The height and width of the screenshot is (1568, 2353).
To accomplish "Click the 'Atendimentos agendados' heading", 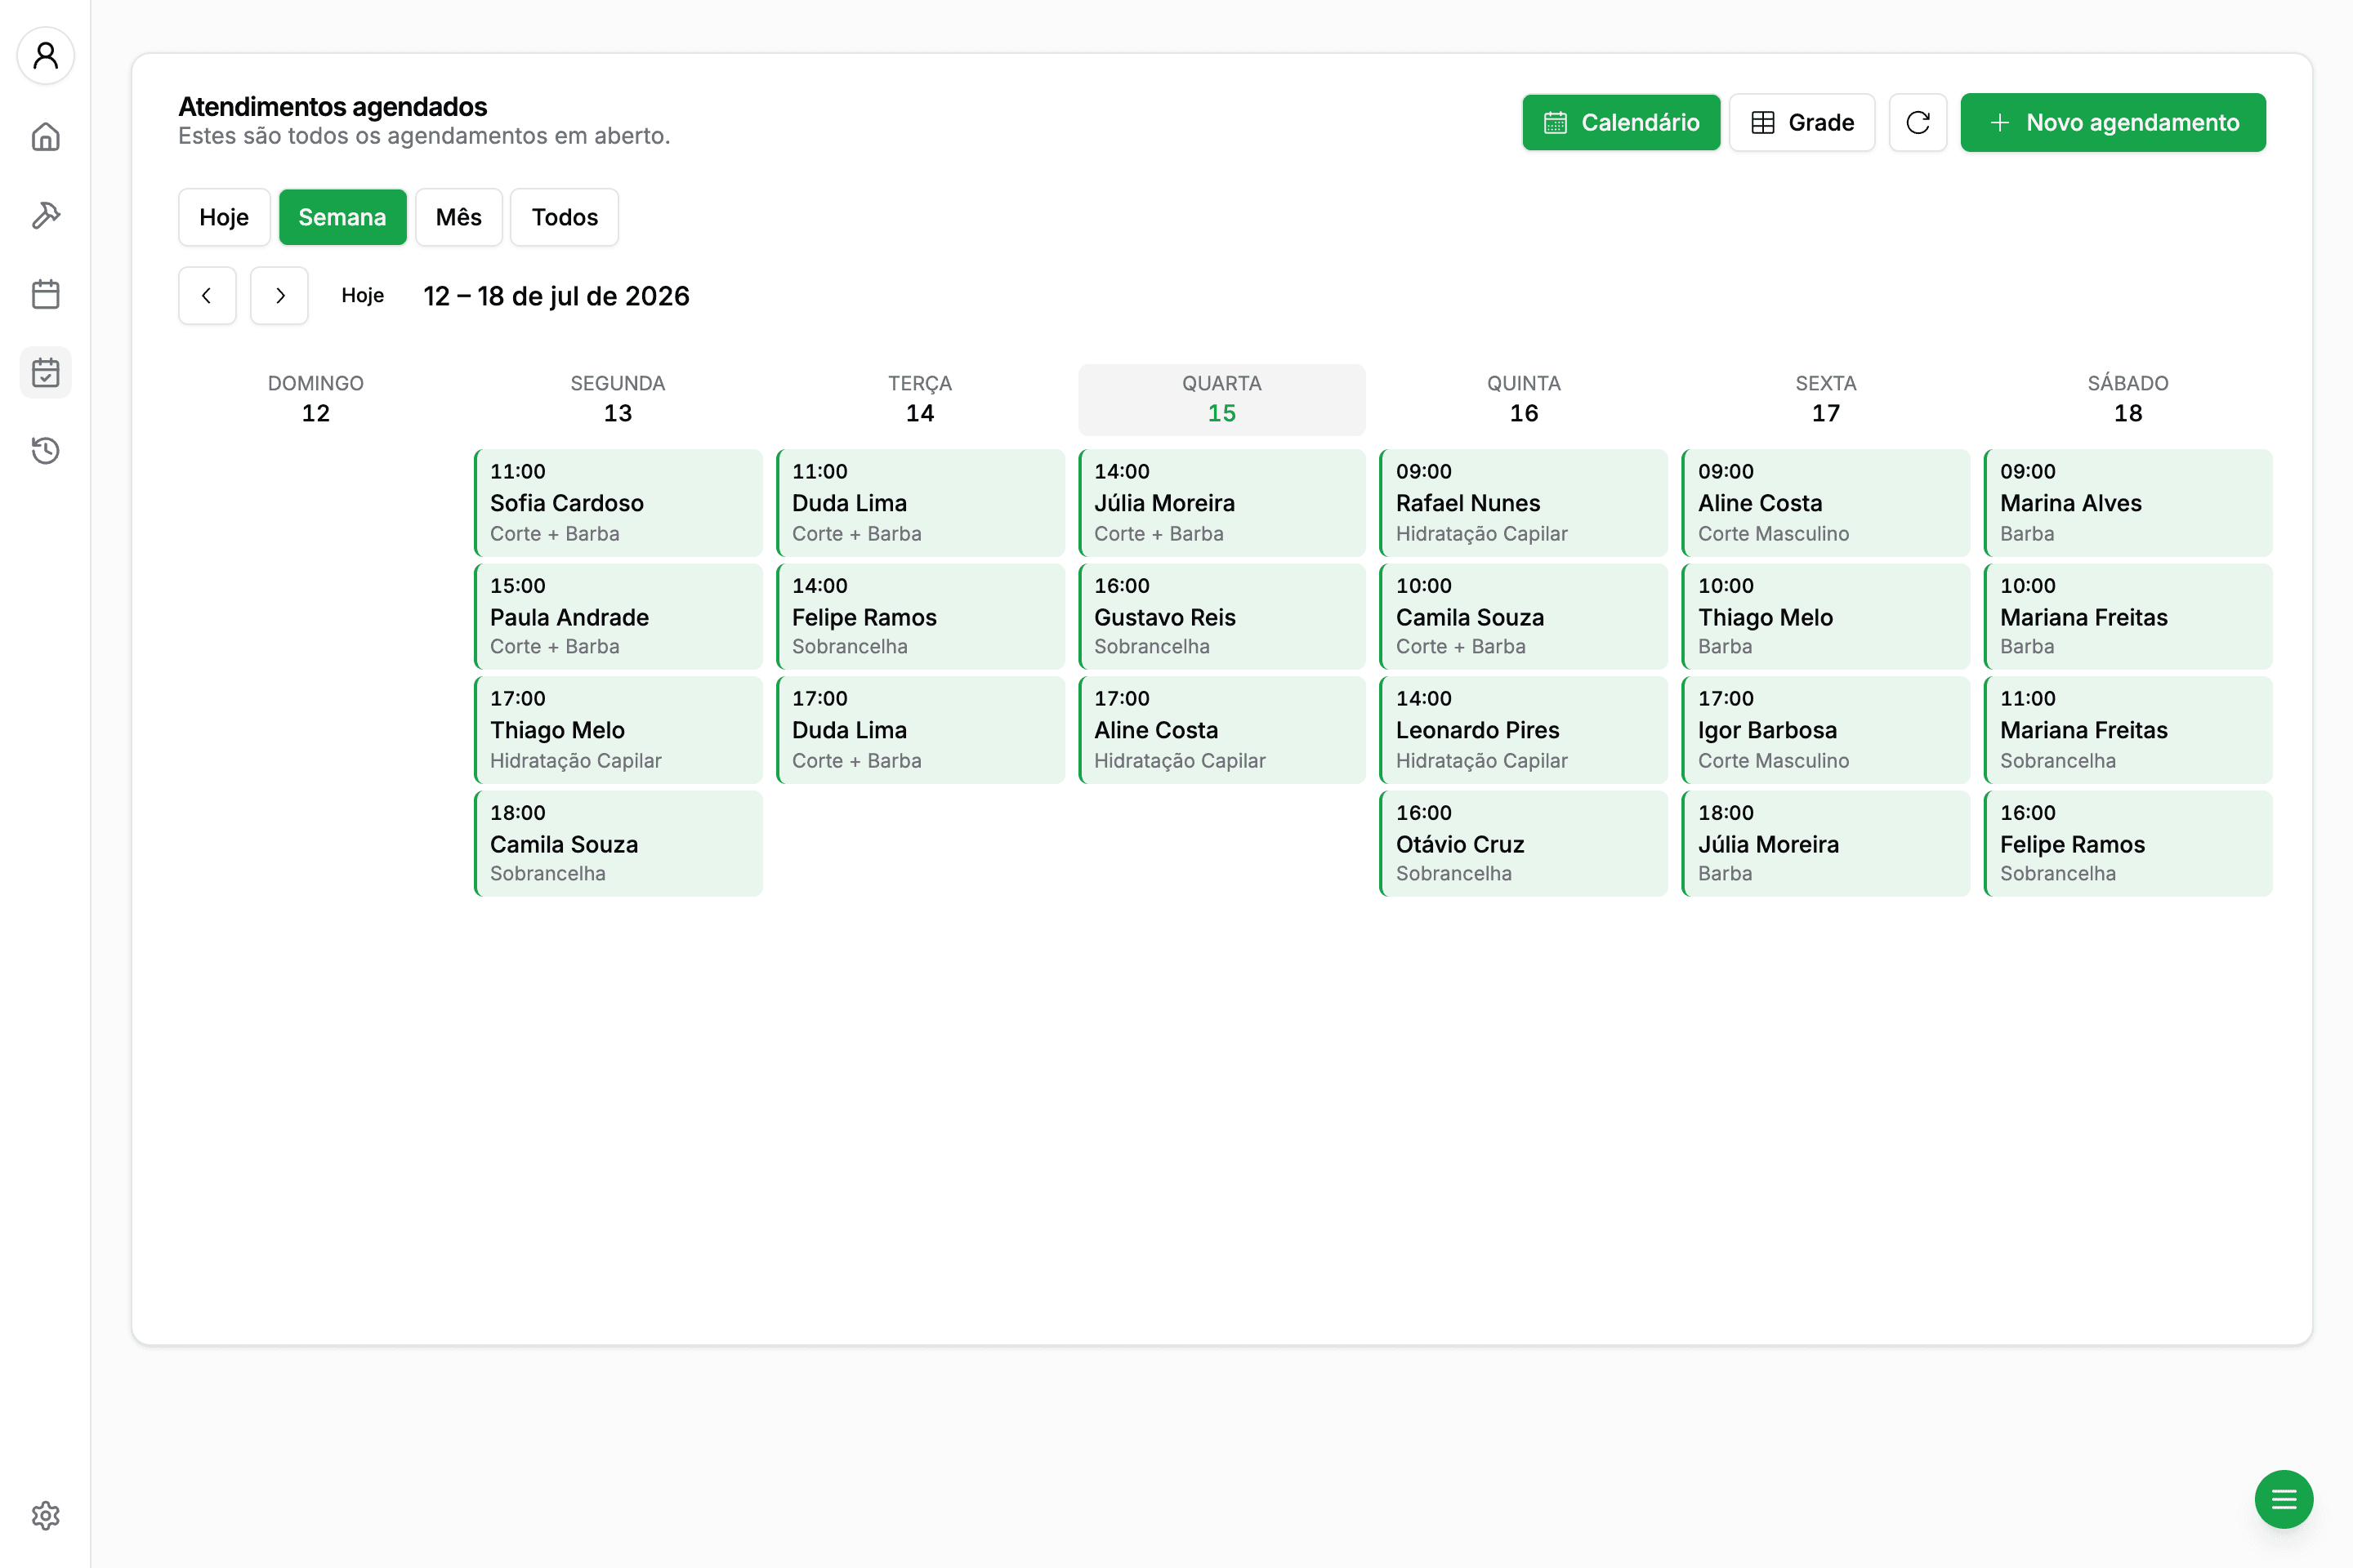I will tap(333, 106).
